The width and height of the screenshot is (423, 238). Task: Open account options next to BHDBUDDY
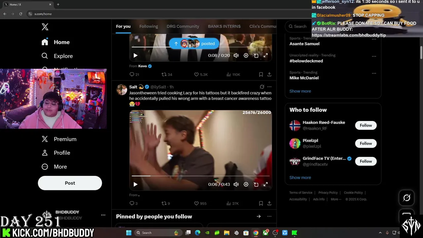click(103, 215)
